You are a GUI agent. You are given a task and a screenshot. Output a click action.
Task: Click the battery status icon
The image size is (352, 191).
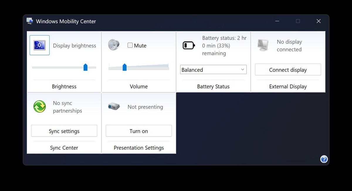click(189, 45)
